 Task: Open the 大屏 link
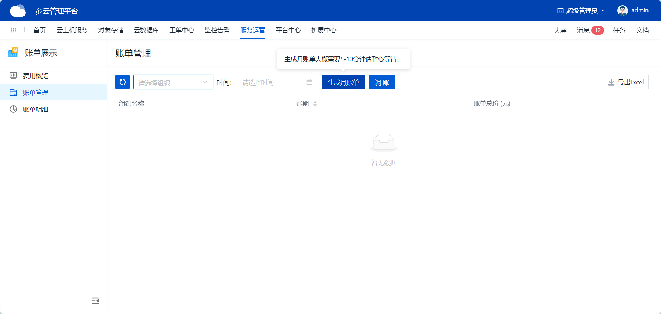(560, 31)
